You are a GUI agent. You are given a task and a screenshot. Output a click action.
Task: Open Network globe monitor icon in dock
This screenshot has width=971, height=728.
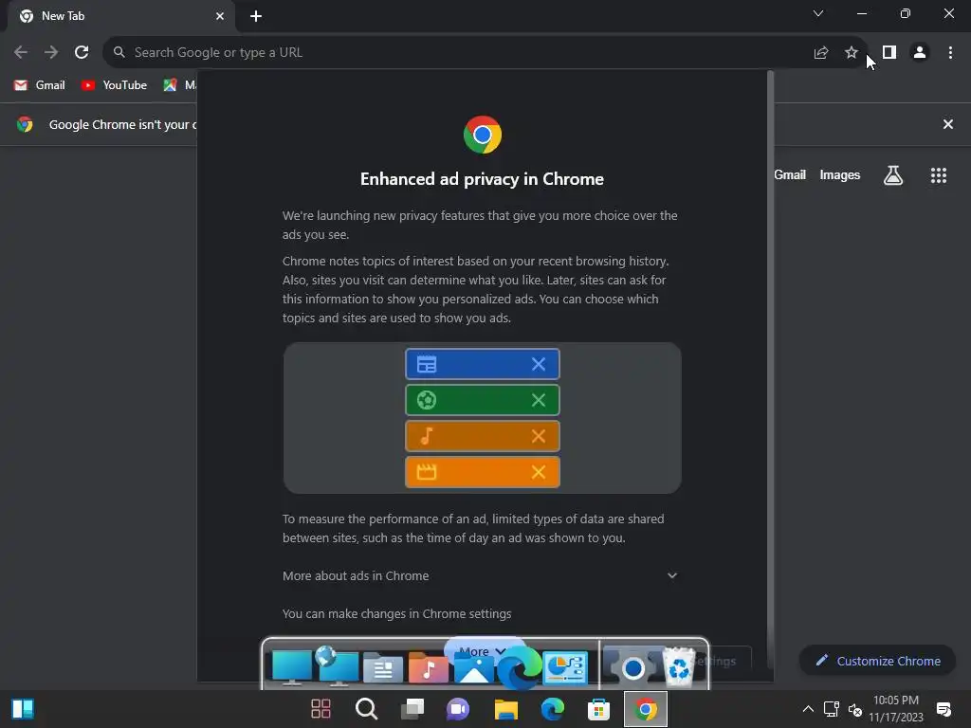(337, 666)
